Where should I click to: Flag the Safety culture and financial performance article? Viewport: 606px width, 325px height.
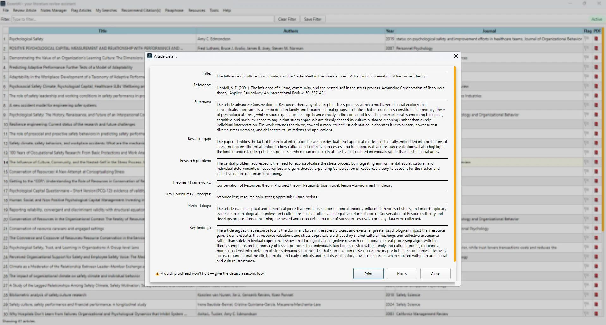point(587,304)
